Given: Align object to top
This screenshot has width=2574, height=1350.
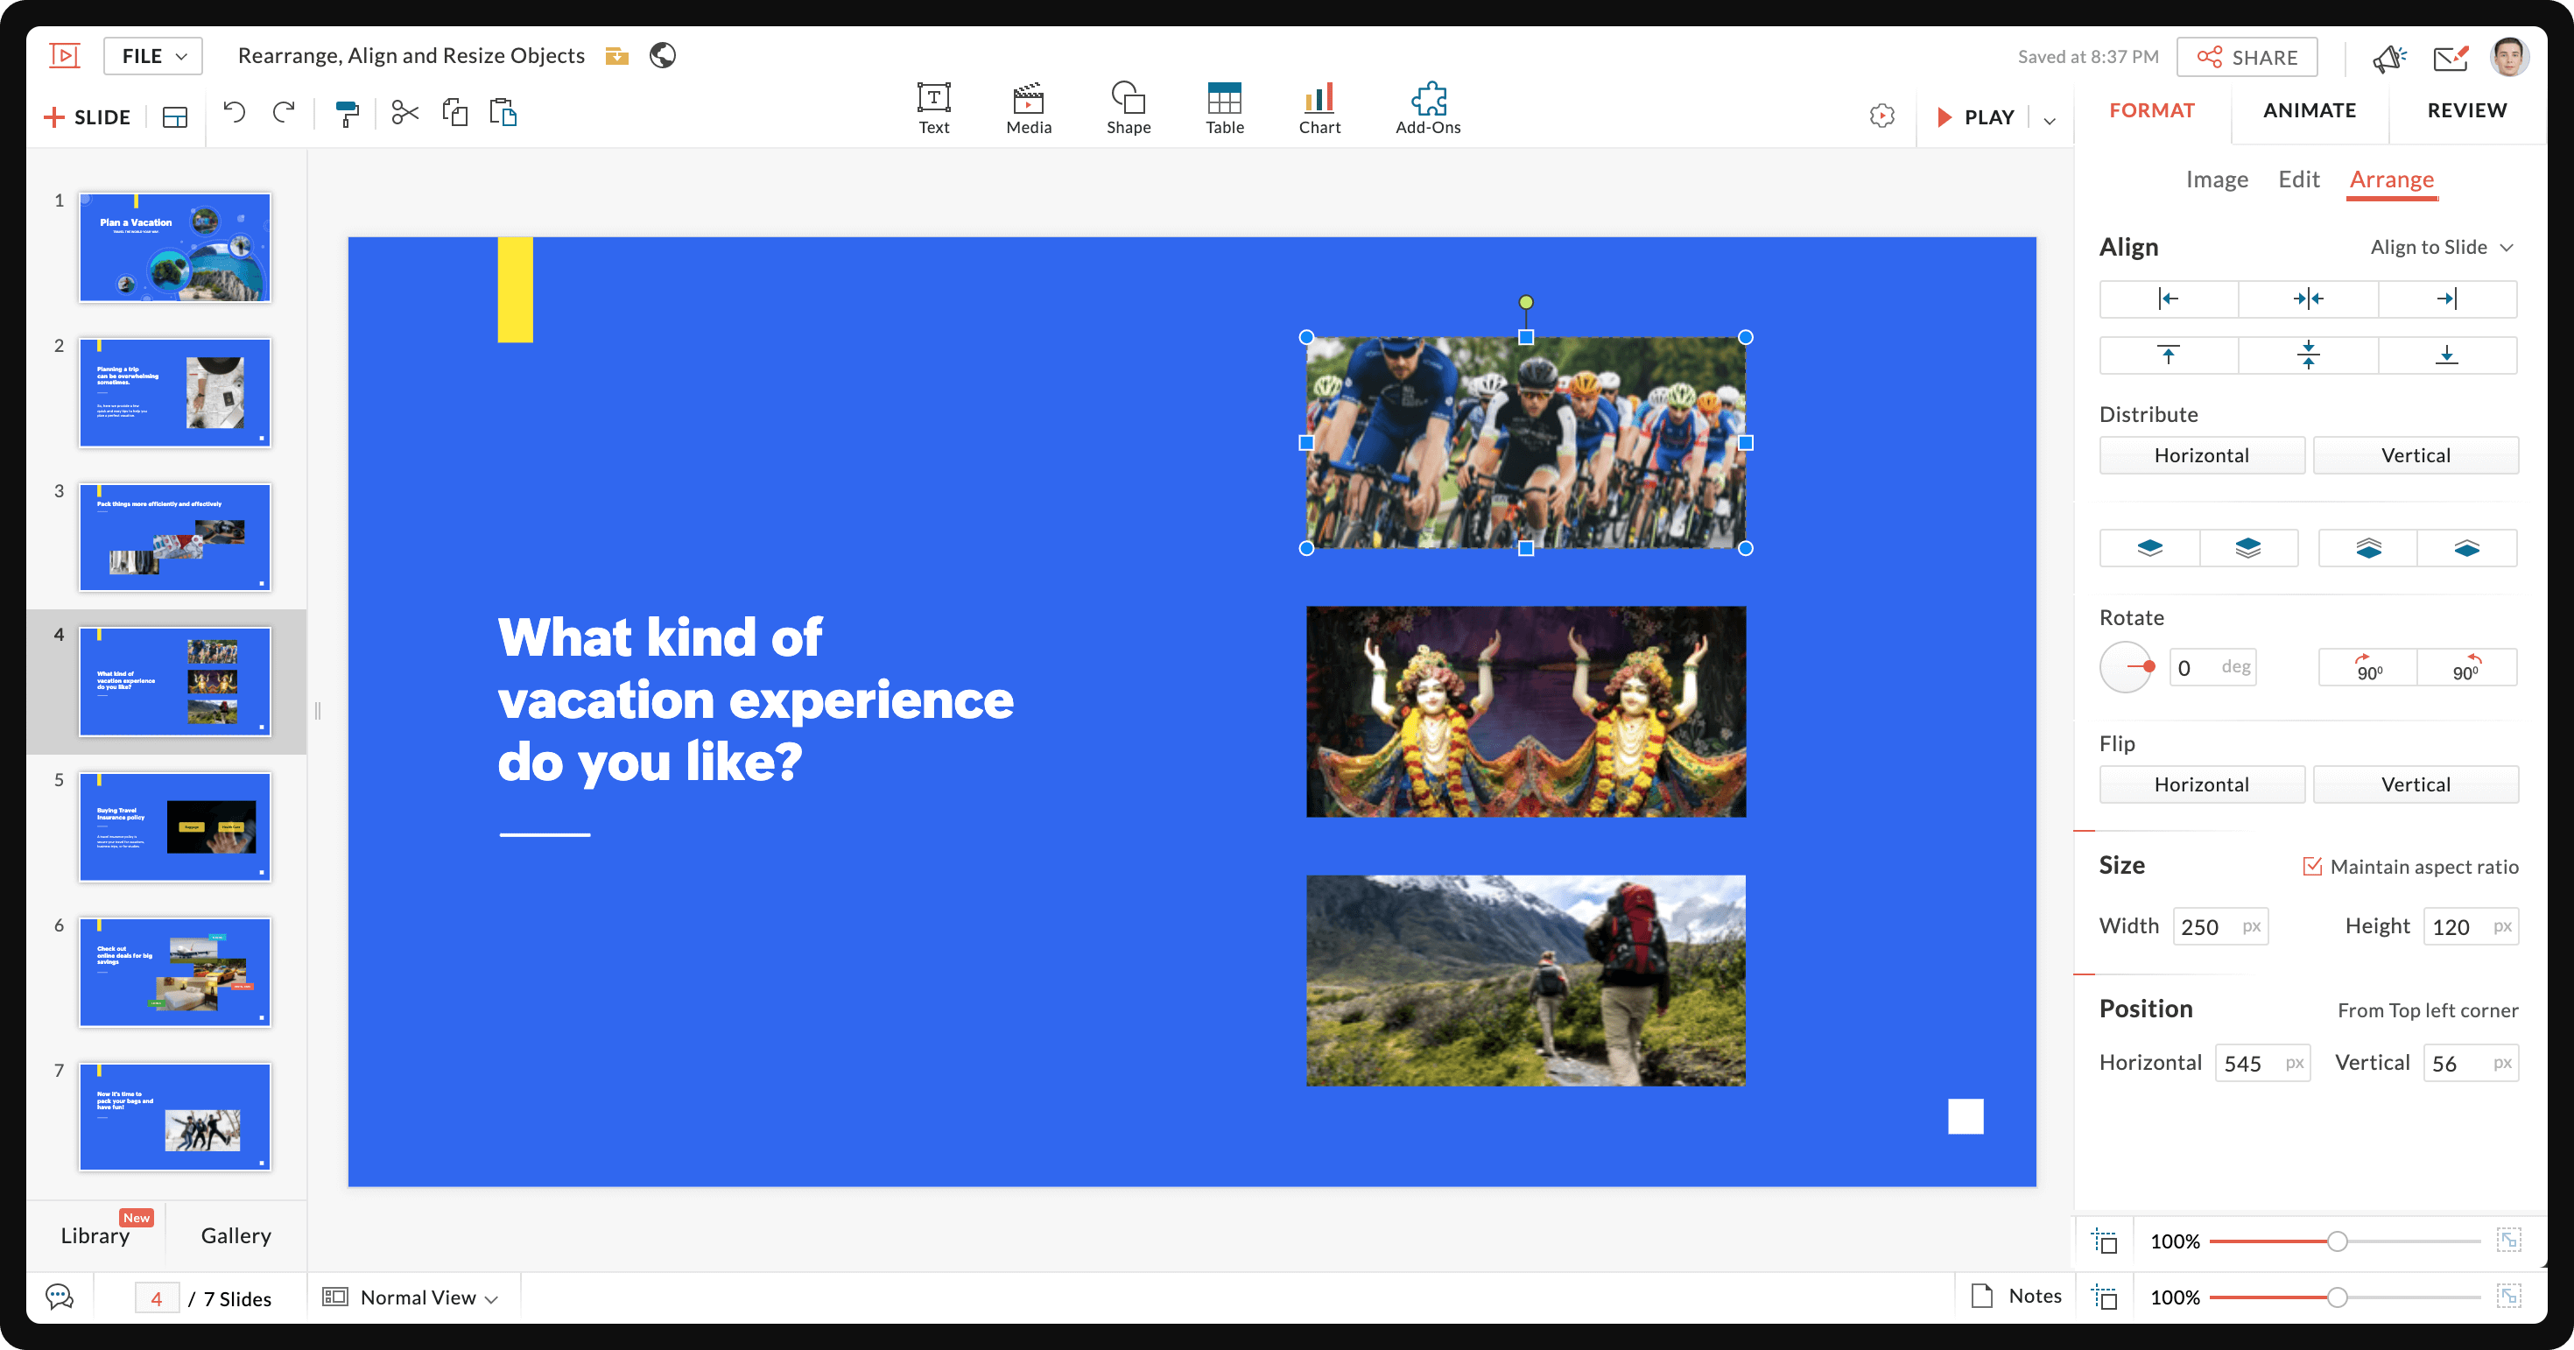Looking at the screenshot, I should pyautogui.click(x=2169, y=355).
